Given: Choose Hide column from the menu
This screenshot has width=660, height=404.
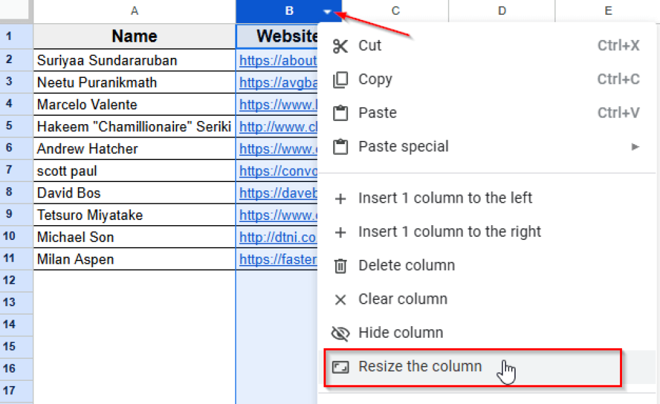Looking at the screenshot, I should 401,333.
